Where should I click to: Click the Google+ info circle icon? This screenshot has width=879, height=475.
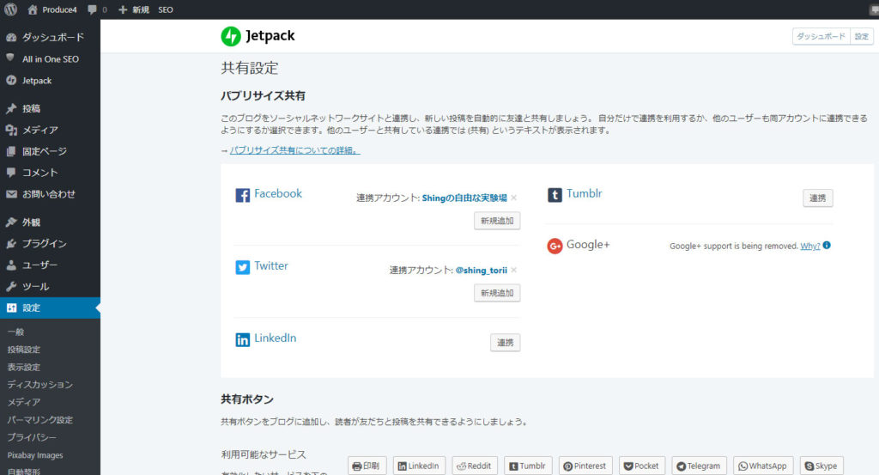click(827, 245)
